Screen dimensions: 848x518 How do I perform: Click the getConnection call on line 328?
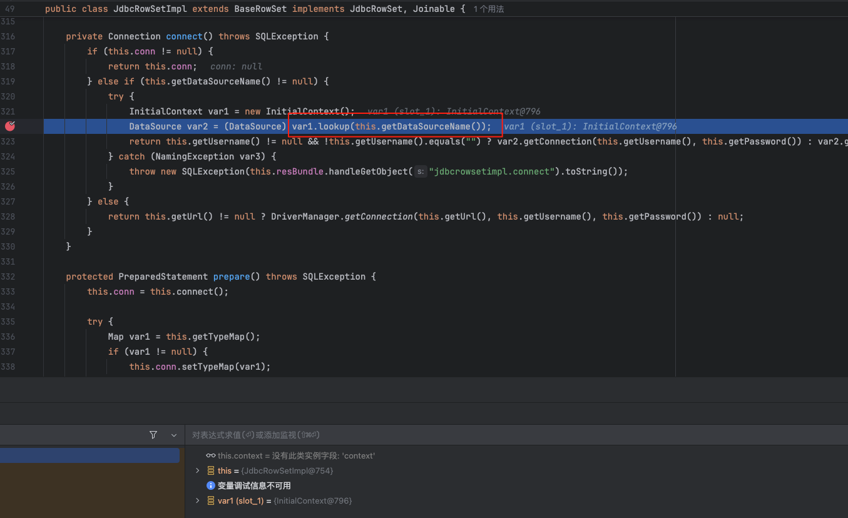(x=379, y=216)
